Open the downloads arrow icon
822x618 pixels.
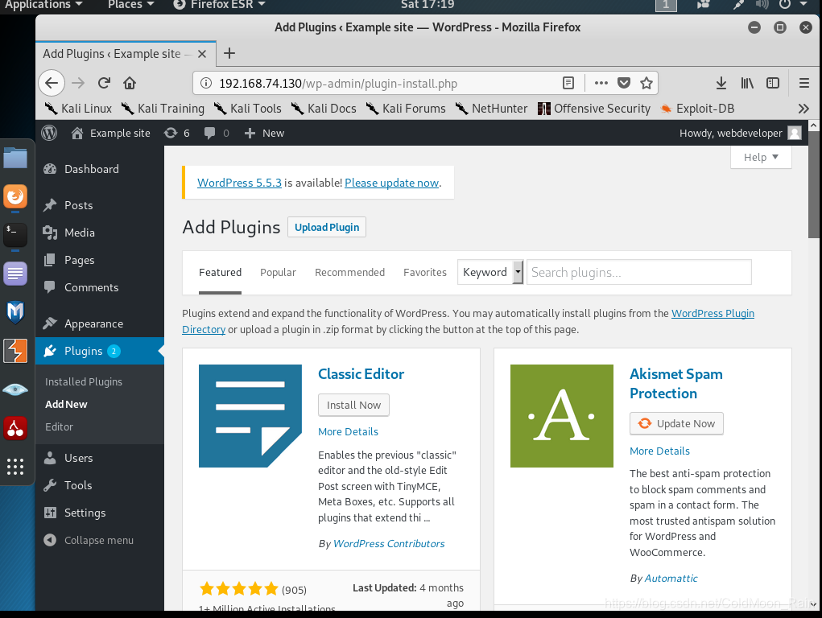[x=721, y=83]
